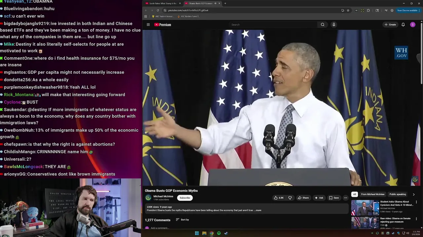Click the 1,277 Comments heading

(158, 220)
